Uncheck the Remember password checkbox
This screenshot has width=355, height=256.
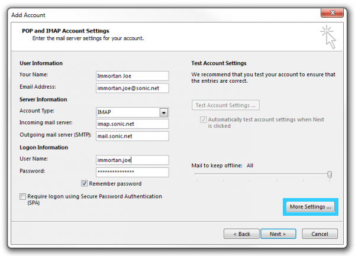coord(84,183)
